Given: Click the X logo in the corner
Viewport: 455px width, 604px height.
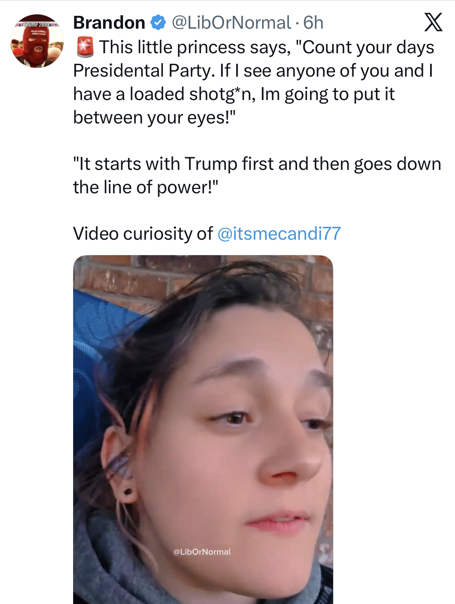Looking at the screenshot, I should 433,22.
